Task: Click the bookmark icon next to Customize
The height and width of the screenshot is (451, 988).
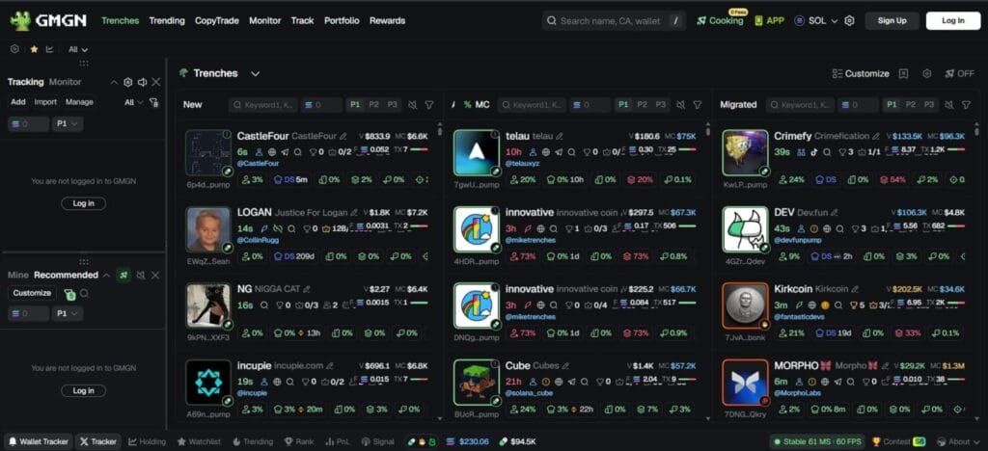Action: 904,73
